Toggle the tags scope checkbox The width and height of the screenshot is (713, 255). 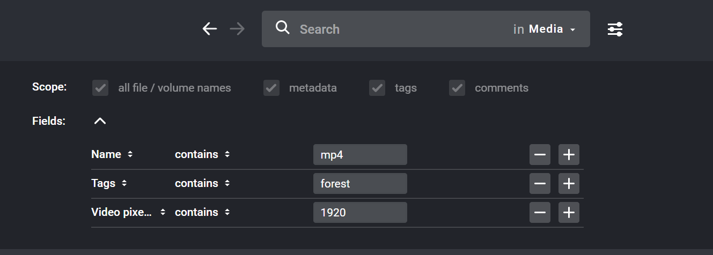(x=377, y=88)
